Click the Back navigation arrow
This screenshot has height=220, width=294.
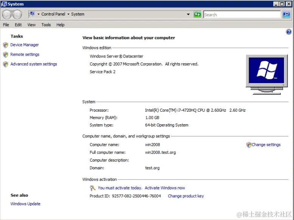pyautogui.click(x=7, y=14)
